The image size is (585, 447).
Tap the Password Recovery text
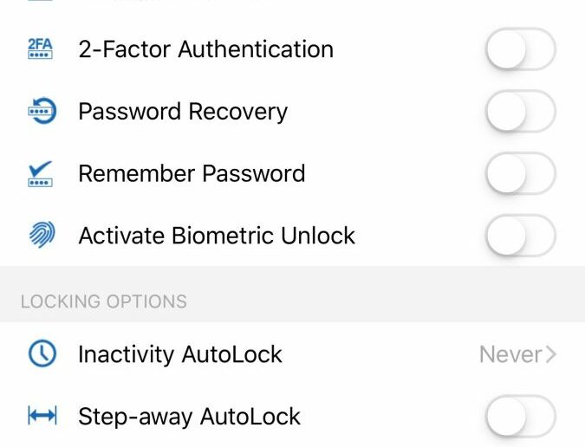[183, 112]
